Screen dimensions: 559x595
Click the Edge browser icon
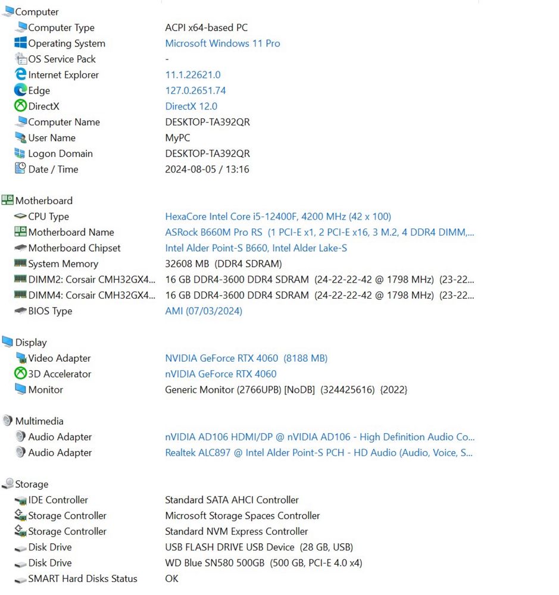[20, 90]
